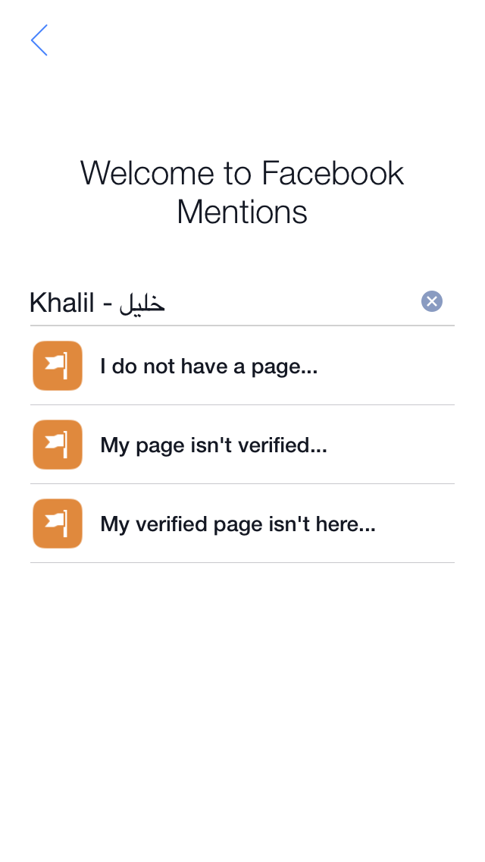Click the word "Khalil" in search field
Image resolution: width=485 pixels, height=862 pixels.
(x=61, y=303)
